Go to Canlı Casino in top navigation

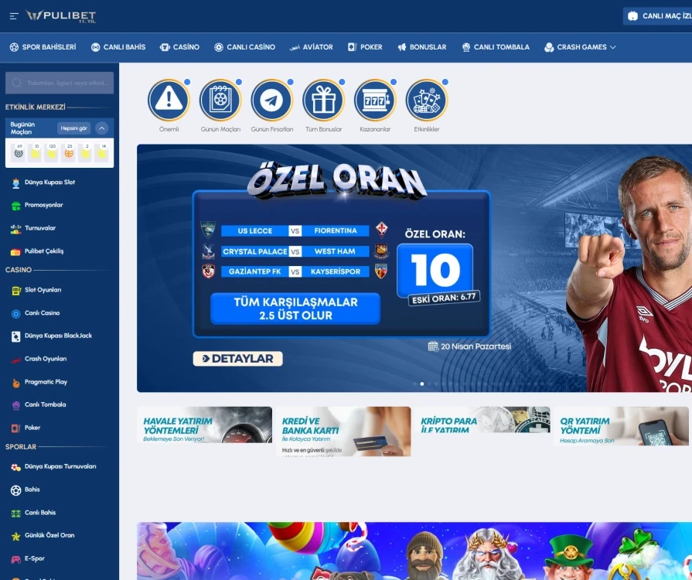[244, 47]
